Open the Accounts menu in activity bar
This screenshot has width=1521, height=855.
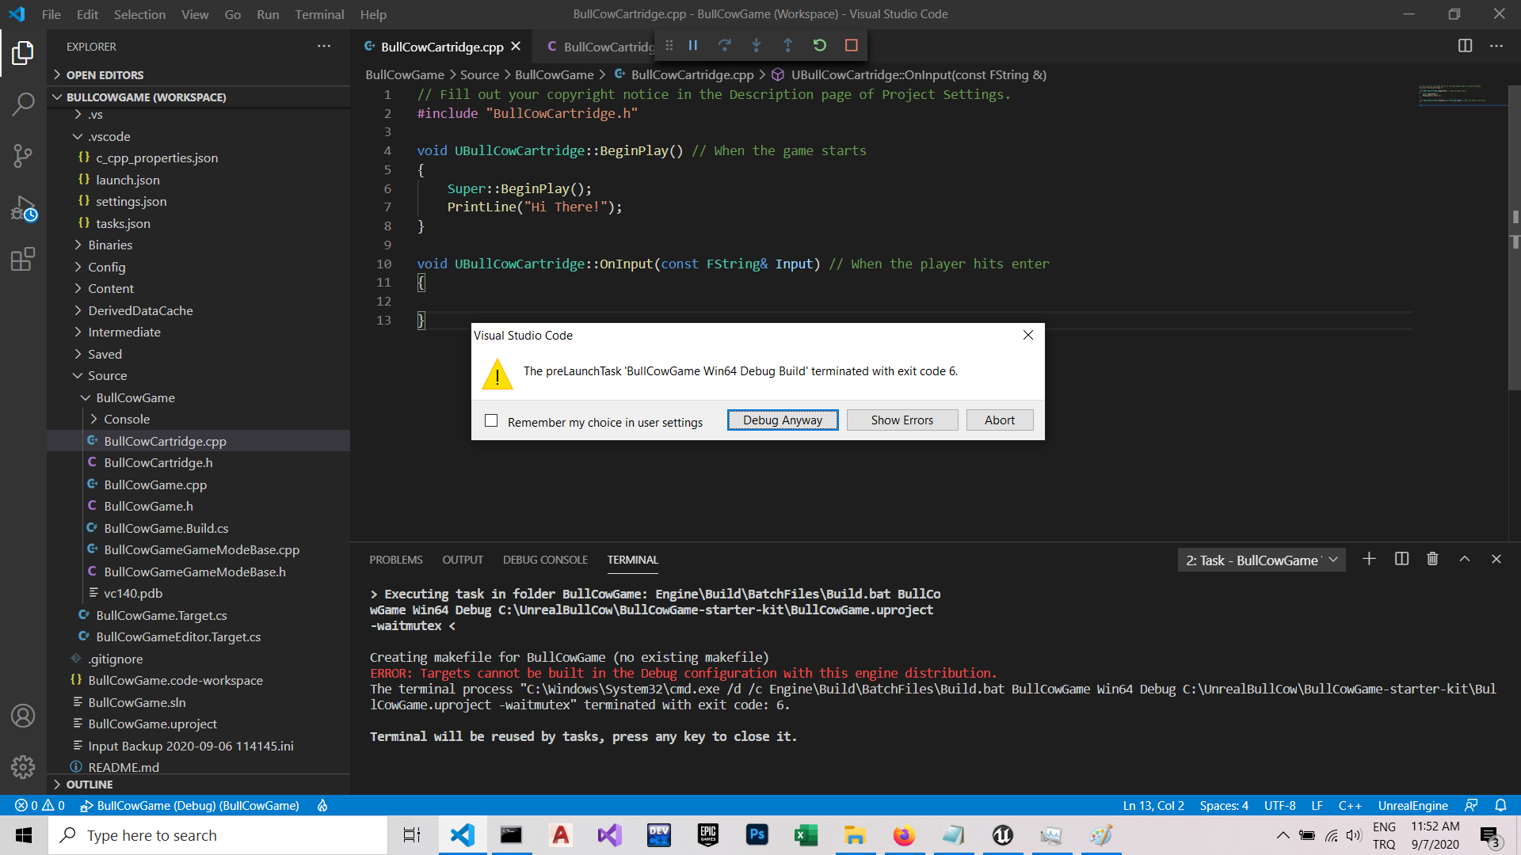tap(23, 716)
